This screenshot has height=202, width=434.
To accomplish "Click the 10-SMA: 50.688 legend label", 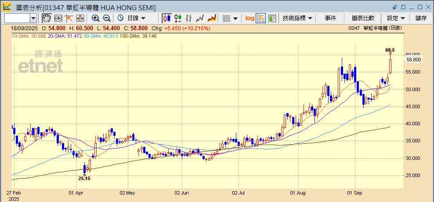I will [x=29, y=36].
